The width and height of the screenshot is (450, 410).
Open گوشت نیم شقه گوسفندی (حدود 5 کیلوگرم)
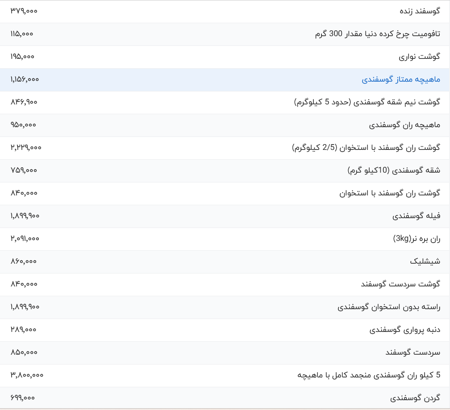(x=367, y=102)
